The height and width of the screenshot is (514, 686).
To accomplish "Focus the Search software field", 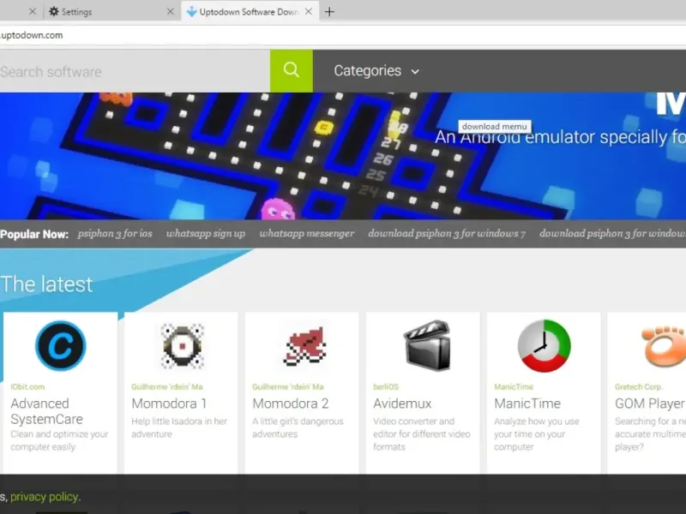I will (135, 71).
